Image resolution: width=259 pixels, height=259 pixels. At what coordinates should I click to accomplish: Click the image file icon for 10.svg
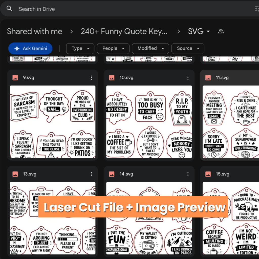(x=112, y=78)
